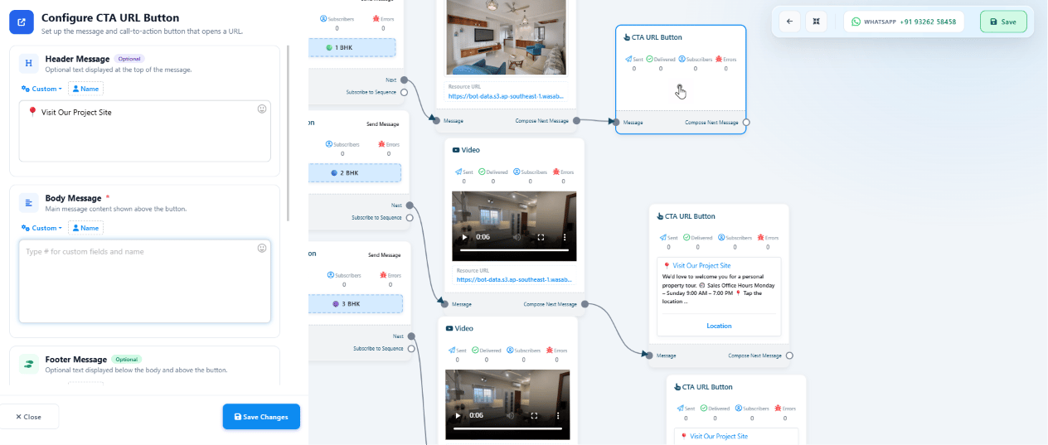
Task: Play the upper Video node's clip
Action: coord(464,237)
